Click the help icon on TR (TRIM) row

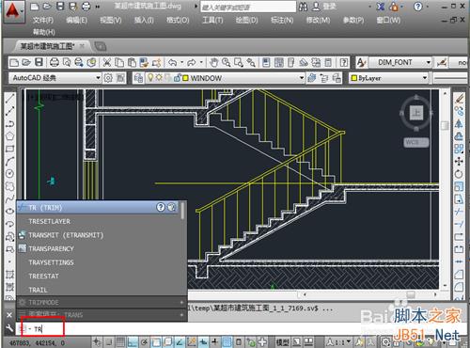pyautogui.click(x=161, y=207)
